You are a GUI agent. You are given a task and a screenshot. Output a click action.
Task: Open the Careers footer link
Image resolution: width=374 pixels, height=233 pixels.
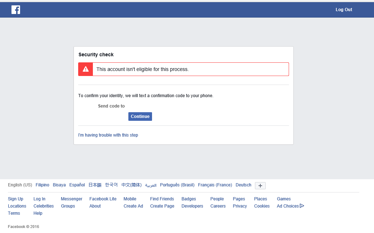point(218,206)
